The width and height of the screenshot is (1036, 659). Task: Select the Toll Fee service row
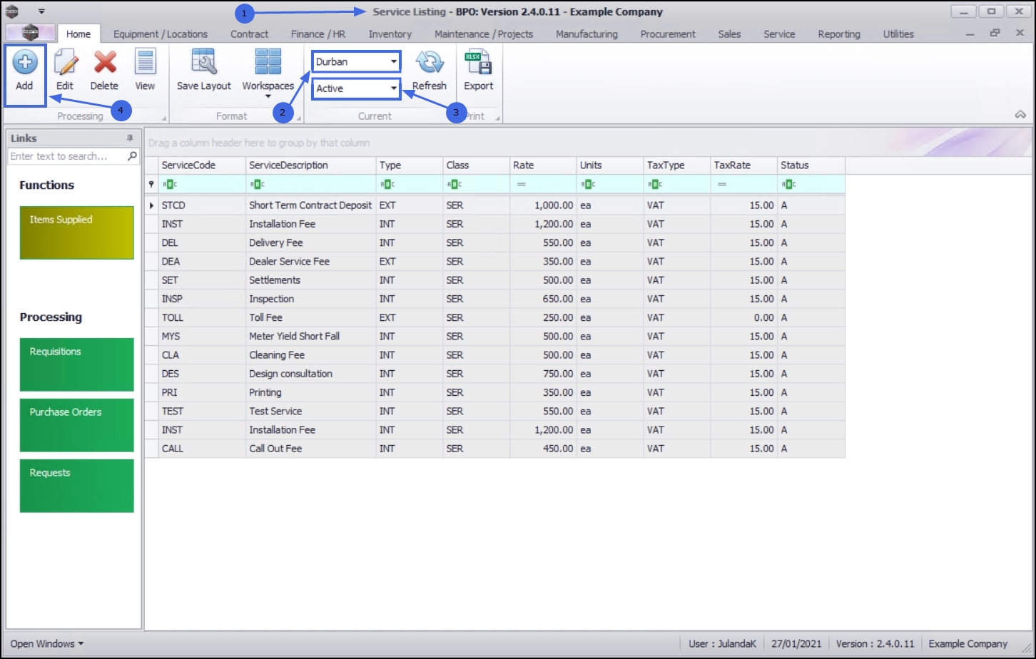[495, 317]
